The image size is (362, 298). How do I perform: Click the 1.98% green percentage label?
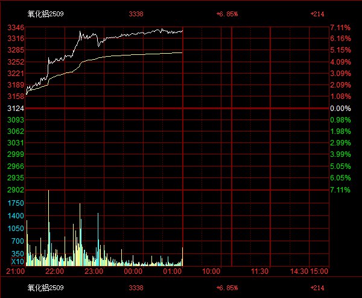(x=340, y=132)
